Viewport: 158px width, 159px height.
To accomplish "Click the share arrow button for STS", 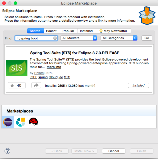I will coord(36,85).
